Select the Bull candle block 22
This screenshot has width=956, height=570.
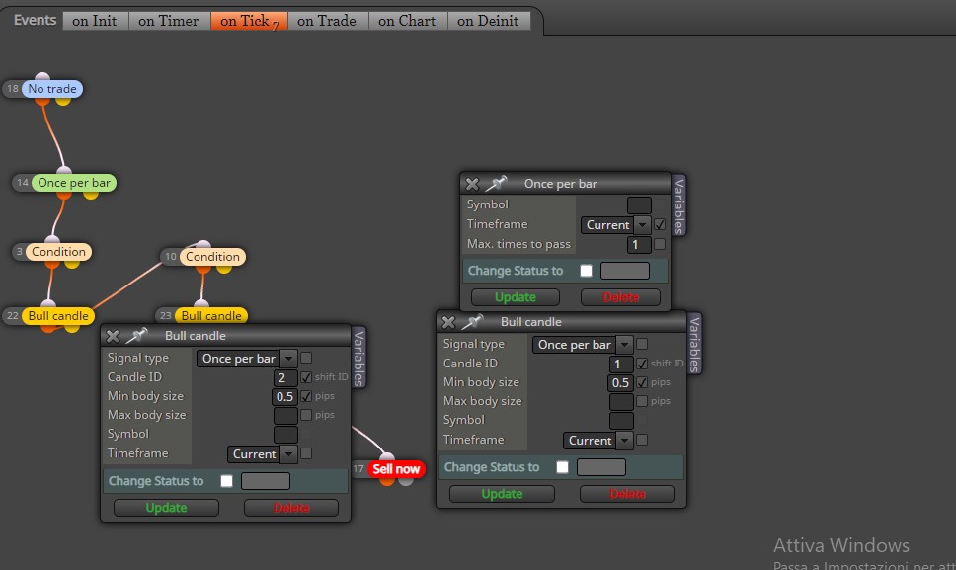click(58, 316)
